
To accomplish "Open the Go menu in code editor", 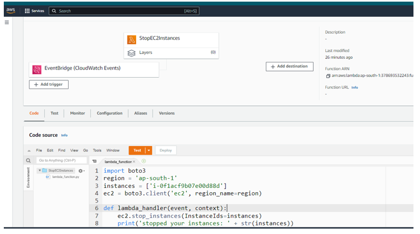I will coord(86,150).
